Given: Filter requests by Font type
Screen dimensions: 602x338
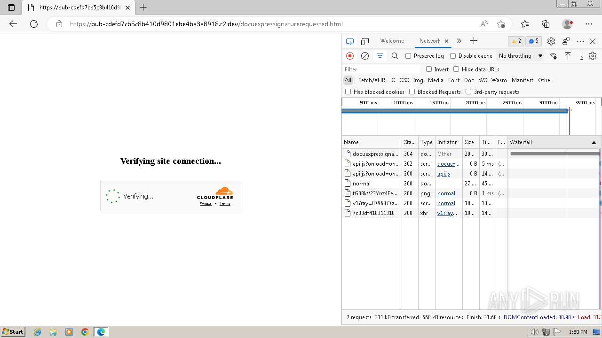Looking at the screenshot, I should [x=454, y=80].
